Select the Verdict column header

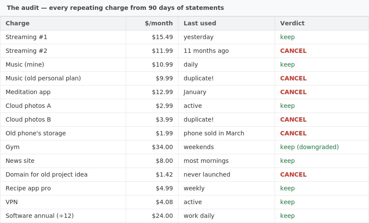322,23
